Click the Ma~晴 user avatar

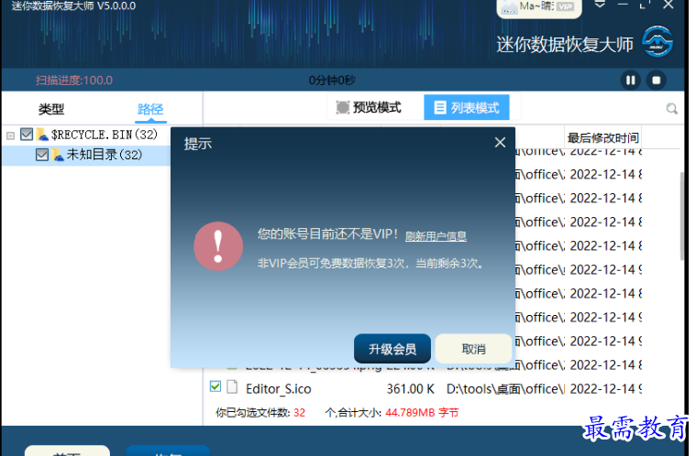(x=509, y=6)
